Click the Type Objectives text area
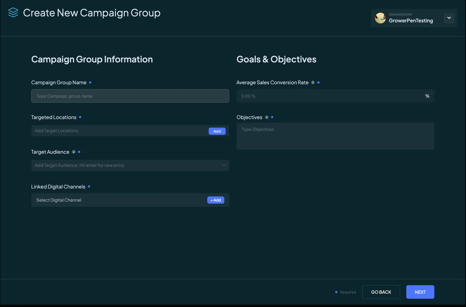Screen dimensions: 466x307 click(336, 136)
